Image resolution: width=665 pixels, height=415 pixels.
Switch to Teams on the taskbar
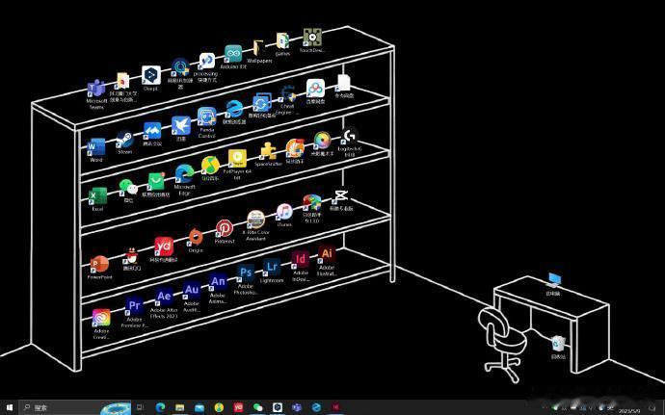[297, 408]
